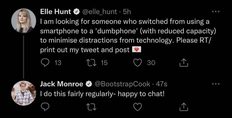
Task: Open more options on Jack Monroe's tweet
Action: click(215, 84)
